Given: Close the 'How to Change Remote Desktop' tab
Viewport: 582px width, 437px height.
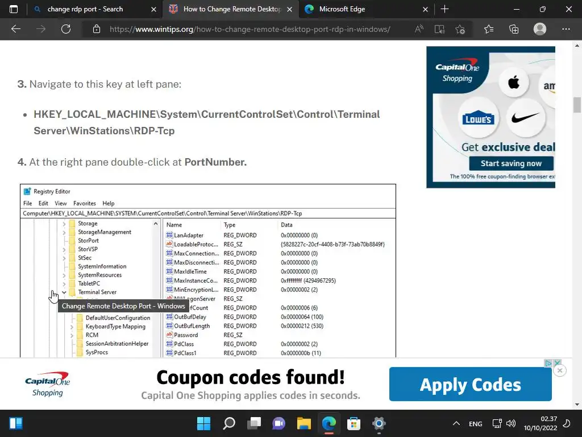Looking at the screenshot, I should 290,9.
